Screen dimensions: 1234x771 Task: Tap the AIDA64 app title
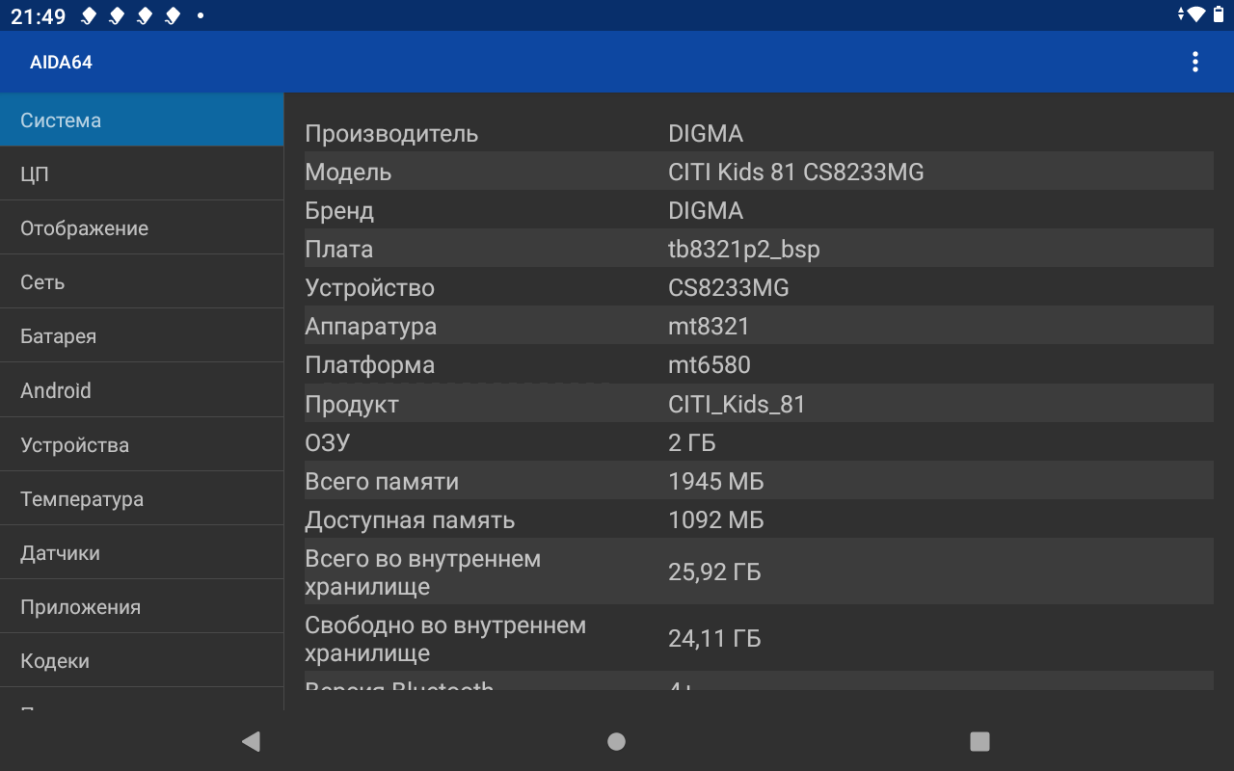(61, 63)
